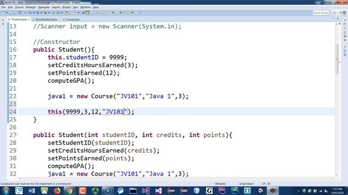Click the green Run toolbar icon
Screen dimensions: 348x195
point(38,12)
